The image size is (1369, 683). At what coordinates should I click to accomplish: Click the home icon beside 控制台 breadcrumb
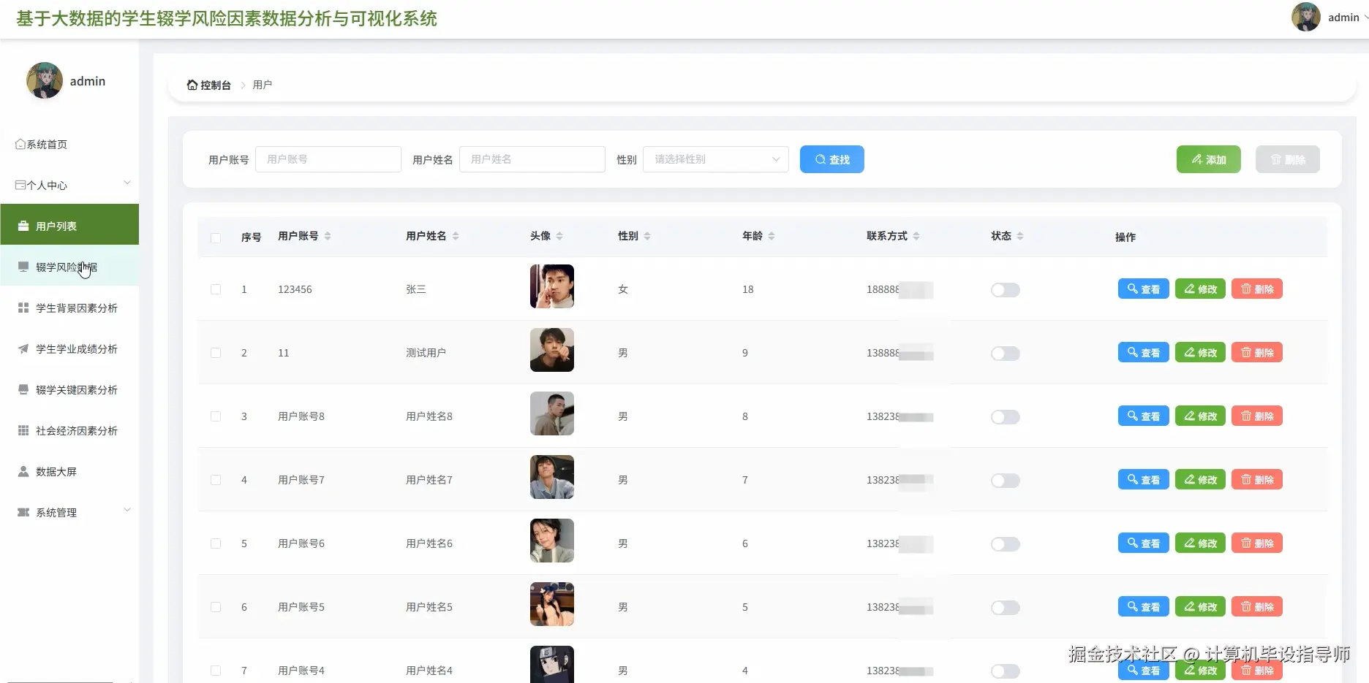[192, 85]
